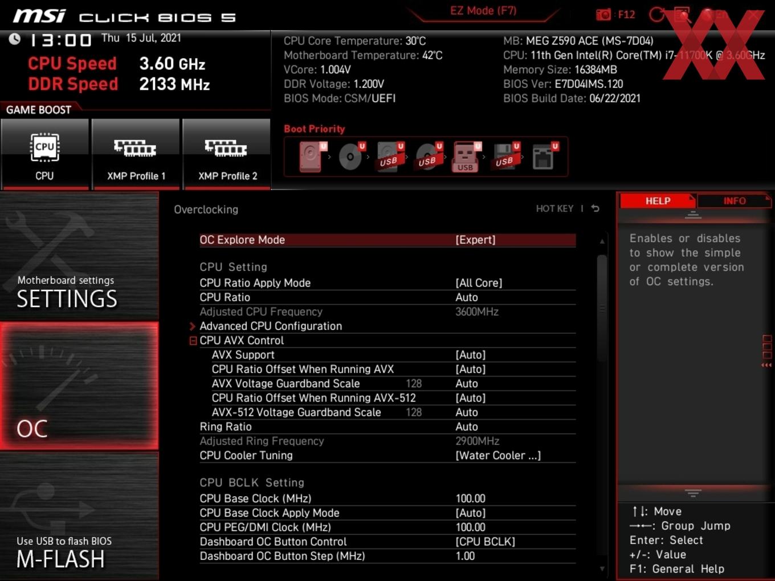Open CPU Cooler Tuning [Water Cooler] option
This screenshot has width=775, height=581.
(x=498, y=455)
